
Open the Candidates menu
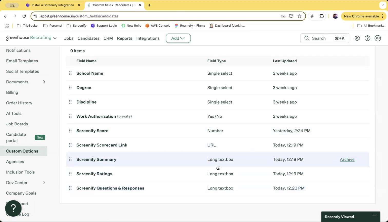pyautogui.click(x=89, y=38)
